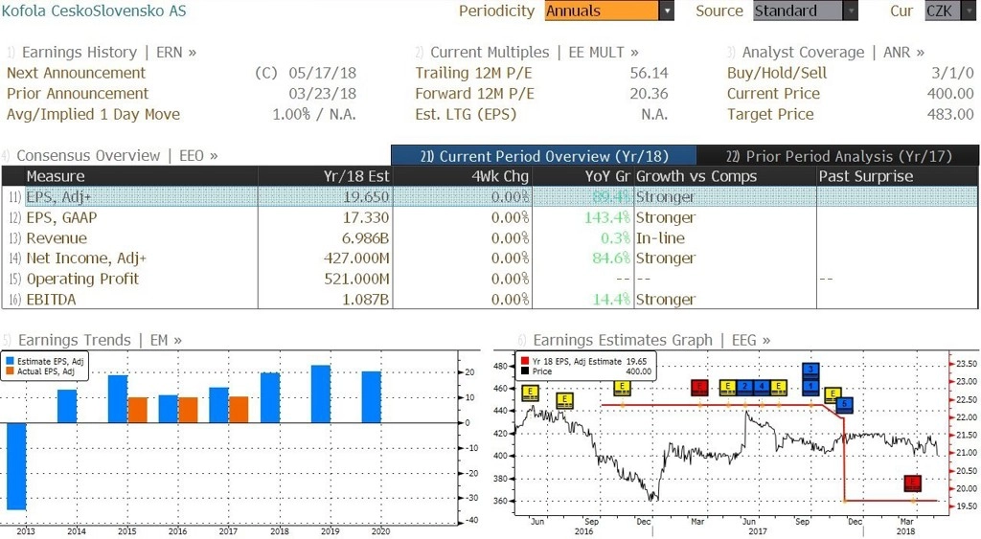The width and height of the screenshot is (981, 539).
Task: Click red E marker near March 2017
Action: pyautogui.click(x=699, y=388)
